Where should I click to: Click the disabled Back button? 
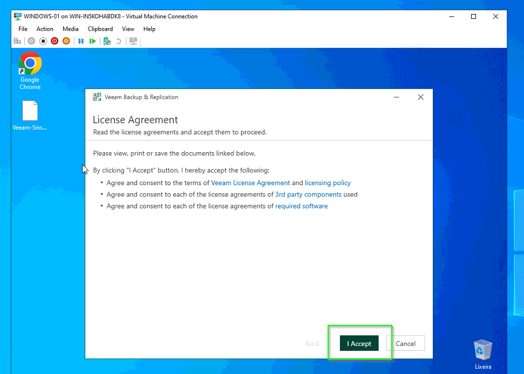tap(313, 344)
